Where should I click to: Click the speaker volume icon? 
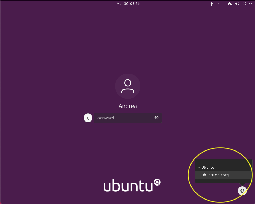coord(237,4)
